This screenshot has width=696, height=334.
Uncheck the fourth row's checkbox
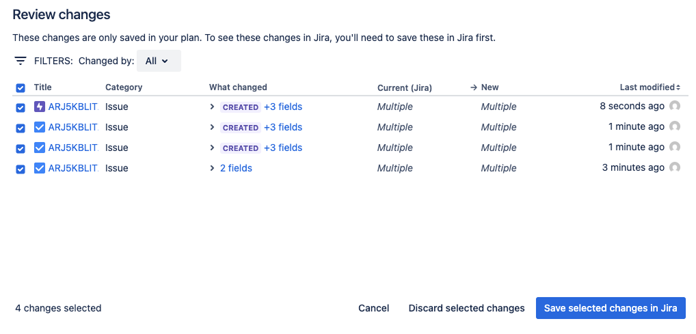click(x=21, y=169)
